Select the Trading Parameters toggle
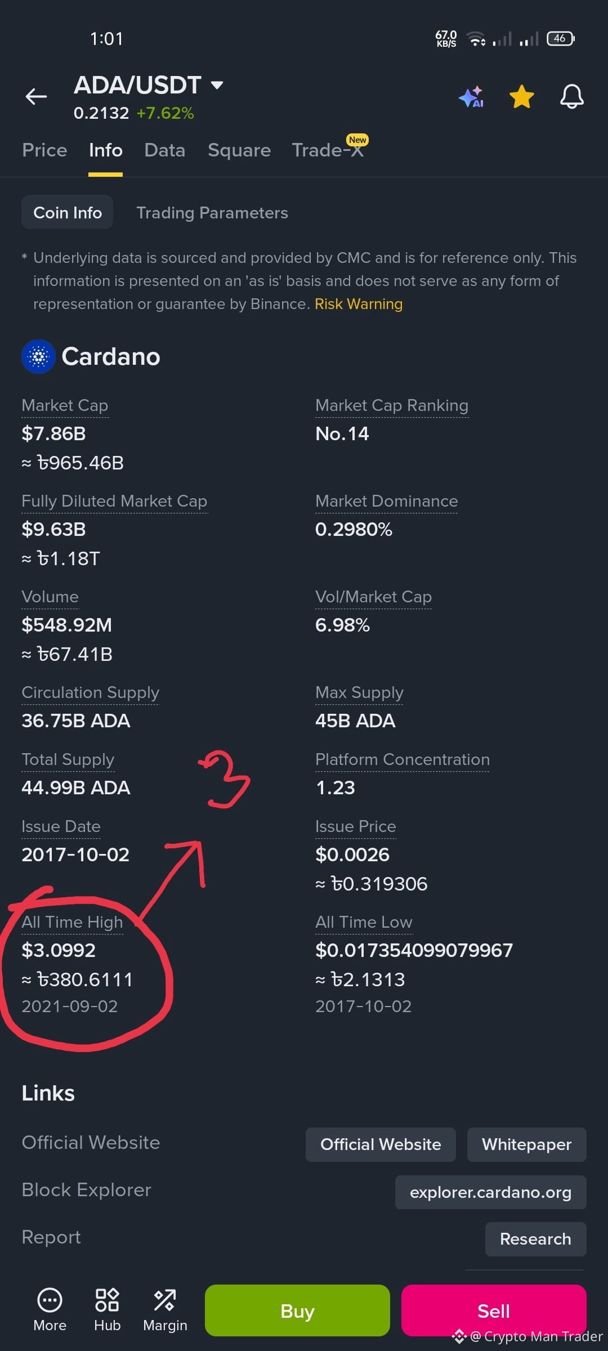Screen dimensions: 608x1351 coord(212,213)
